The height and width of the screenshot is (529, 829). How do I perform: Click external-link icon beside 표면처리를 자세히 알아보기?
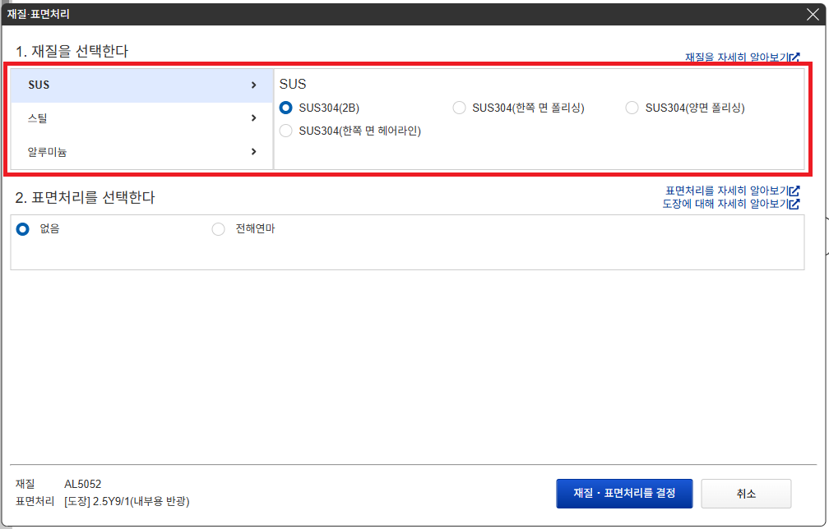point(794,191)
